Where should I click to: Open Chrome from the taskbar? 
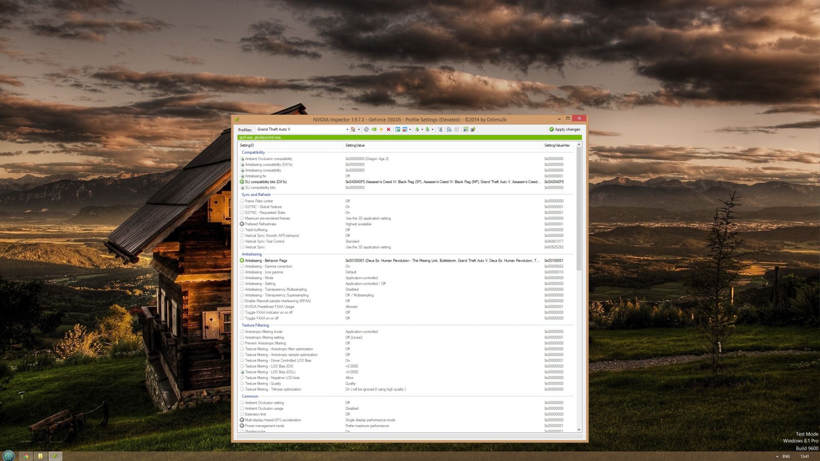click(26, 456)
